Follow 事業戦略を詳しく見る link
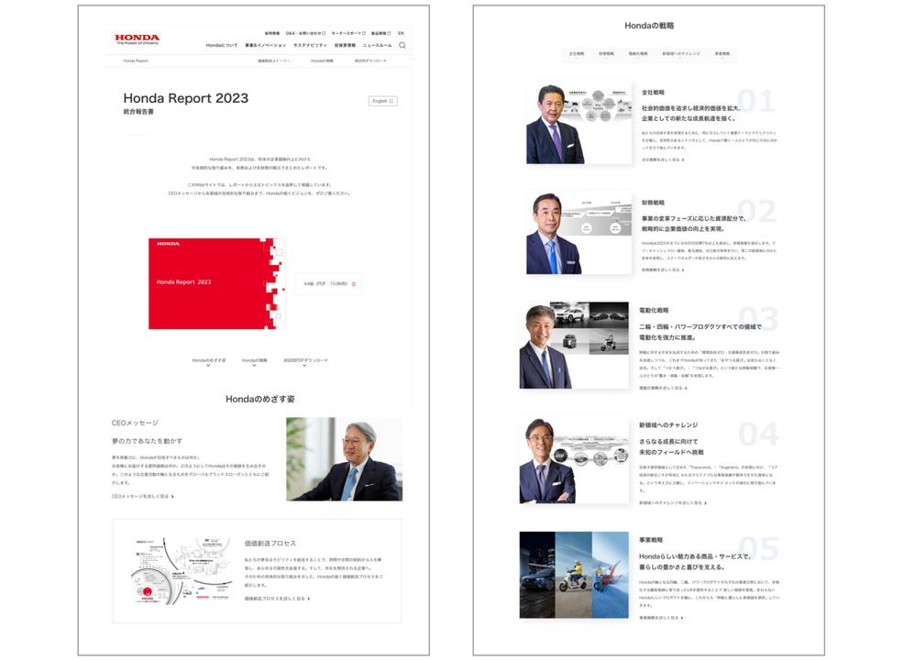Viewport: 904px width, 660px height. pos(661,618)
